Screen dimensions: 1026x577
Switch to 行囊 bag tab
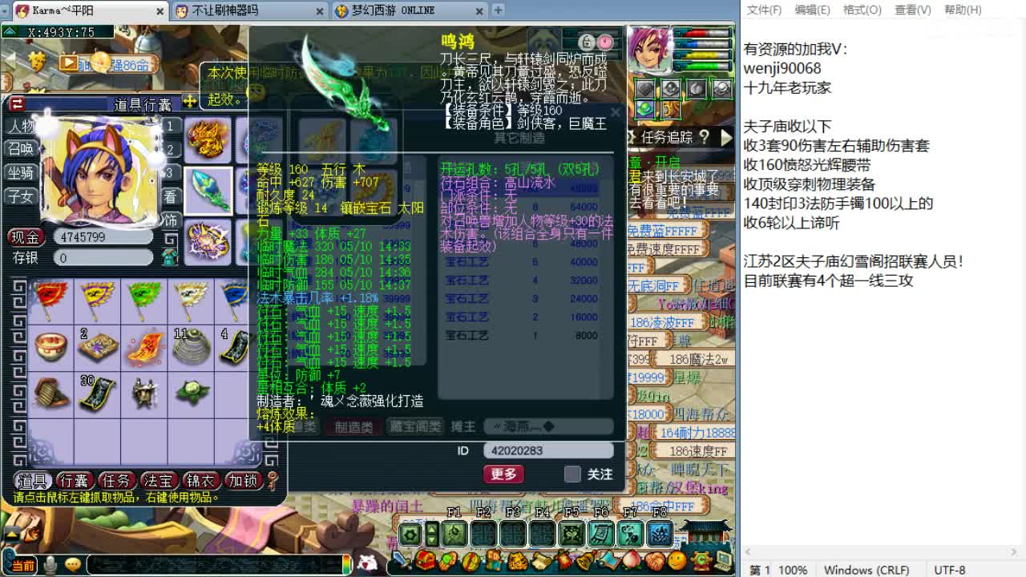tap(74, 481)
